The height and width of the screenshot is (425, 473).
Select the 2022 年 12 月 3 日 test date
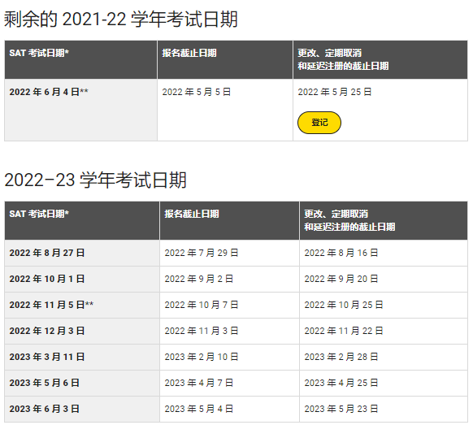tap(47, 331)
